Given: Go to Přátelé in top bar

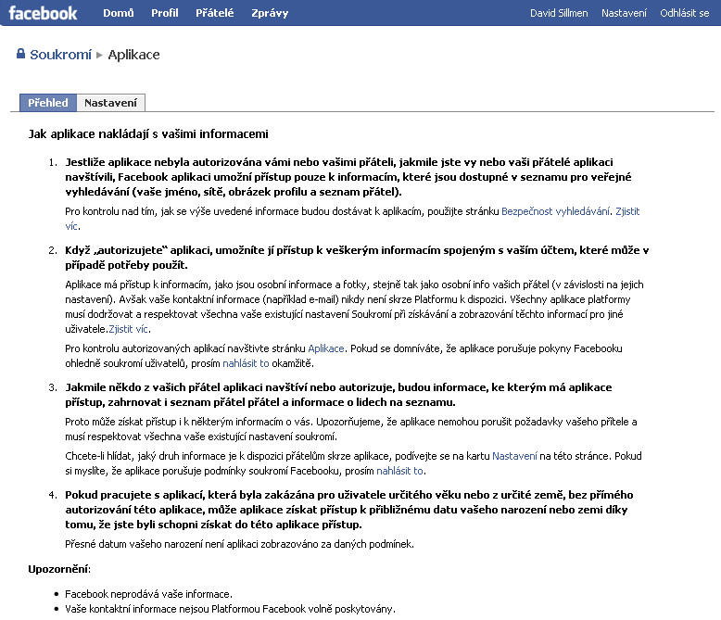Looking at the screenshot, I should tap(215, 13).
